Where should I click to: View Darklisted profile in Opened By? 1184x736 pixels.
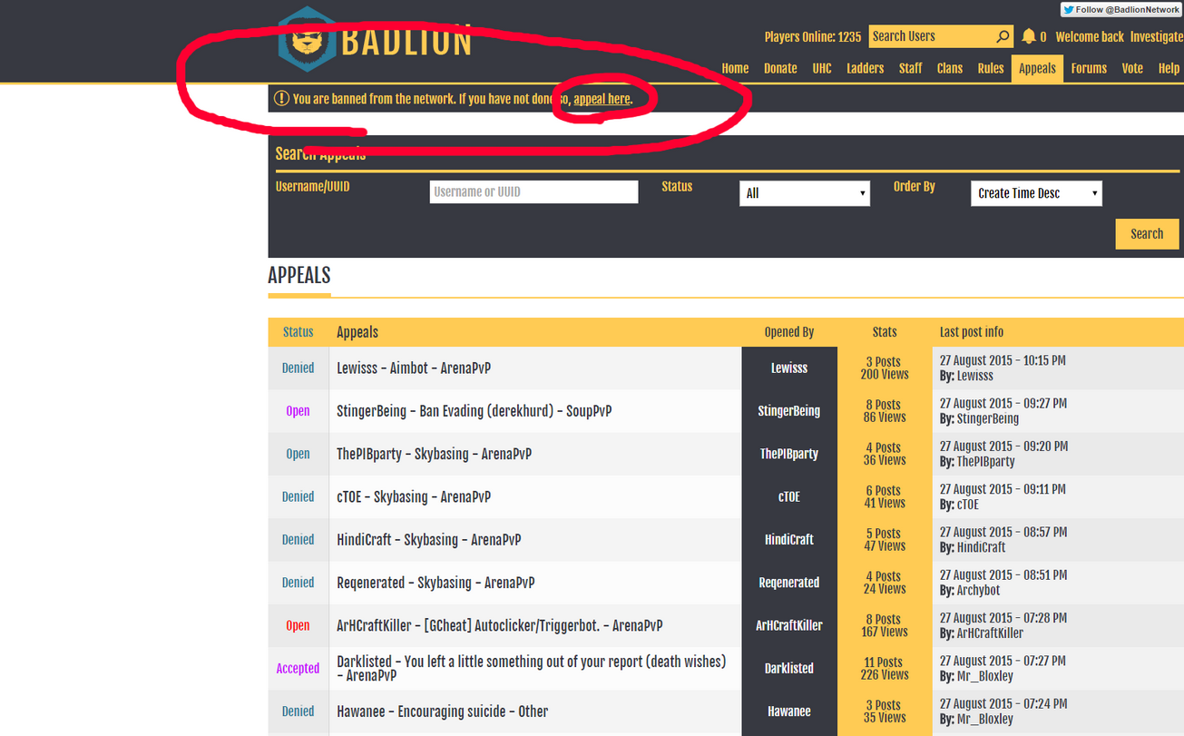point(789,669)
